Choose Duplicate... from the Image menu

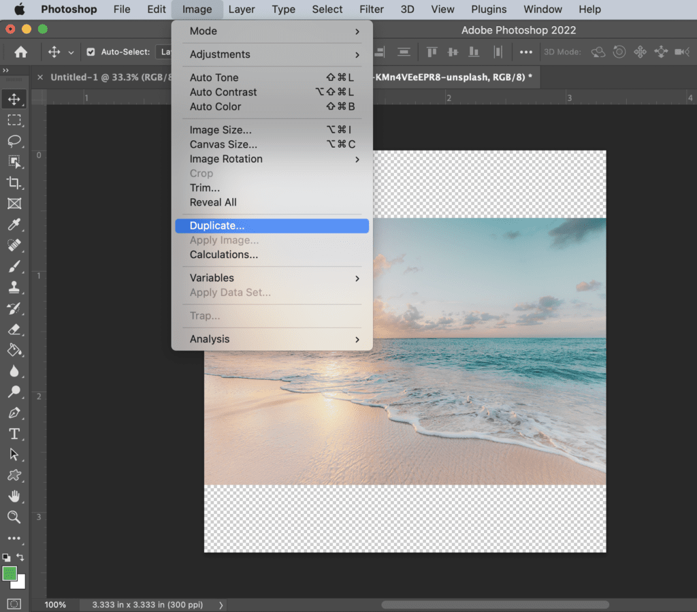pos(272,225)
